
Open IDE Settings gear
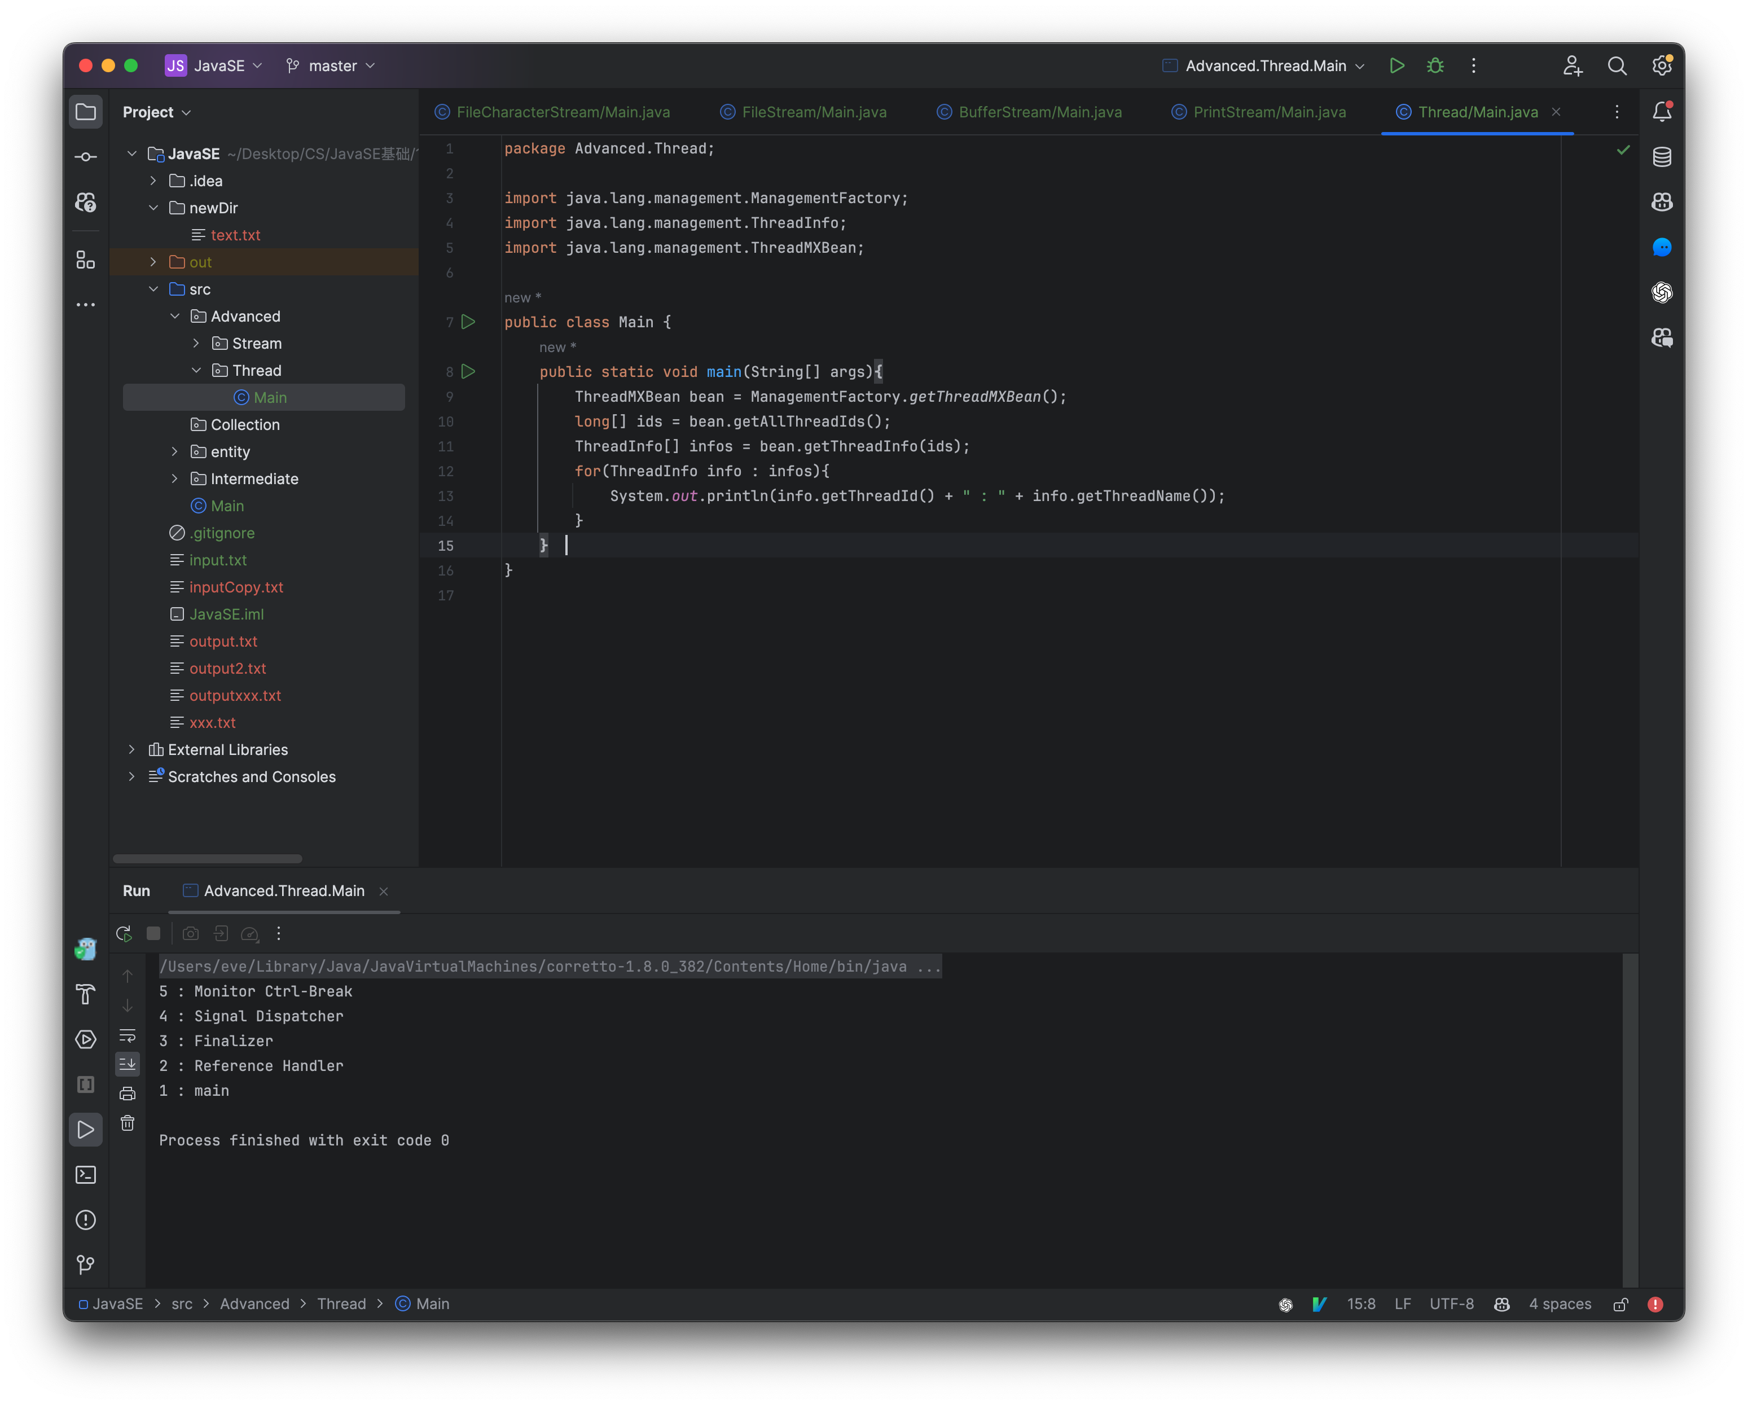pos(1661,65)
